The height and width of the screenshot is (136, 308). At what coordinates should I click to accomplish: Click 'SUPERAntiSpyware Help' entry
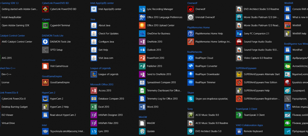pyautogui.click(x=253, y=90)
